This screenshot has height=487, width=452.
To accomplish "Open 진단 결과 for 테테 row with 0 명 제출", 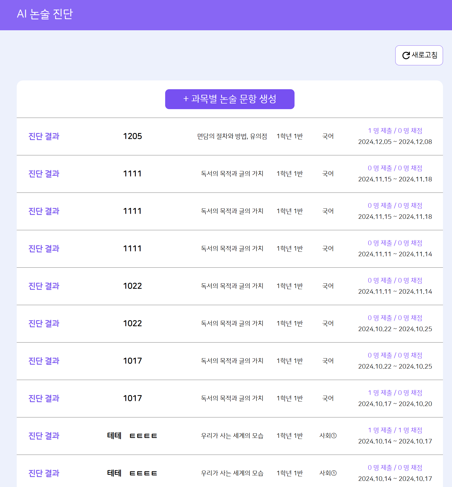I will click(44, 473).
